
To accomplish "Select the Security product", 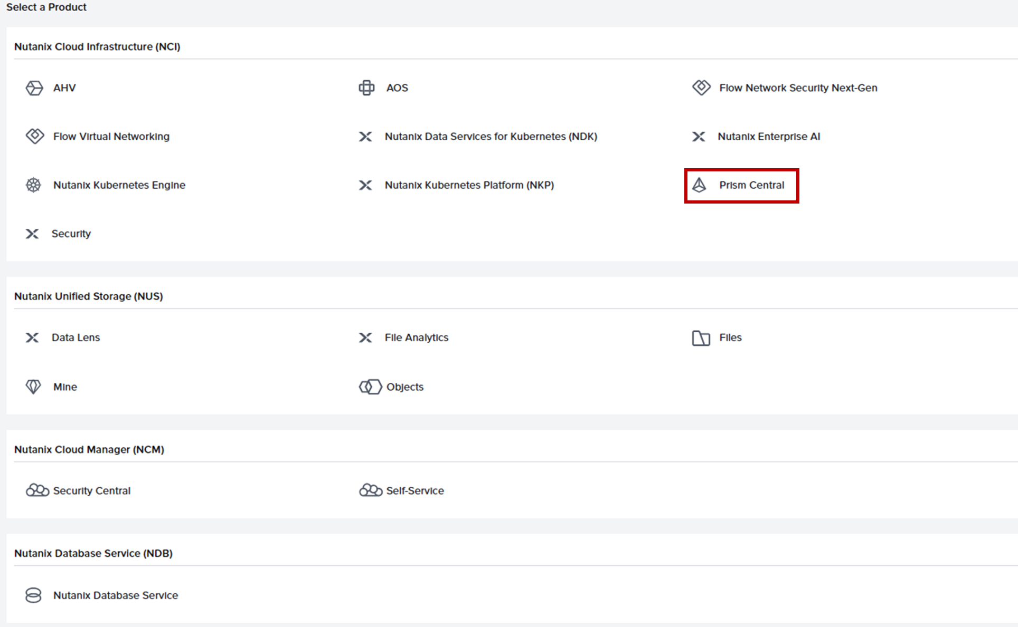I will [71, 234].
